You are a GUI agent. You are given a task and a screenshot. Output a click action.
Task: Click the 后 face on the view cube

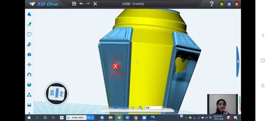click(x=52, y=93)
